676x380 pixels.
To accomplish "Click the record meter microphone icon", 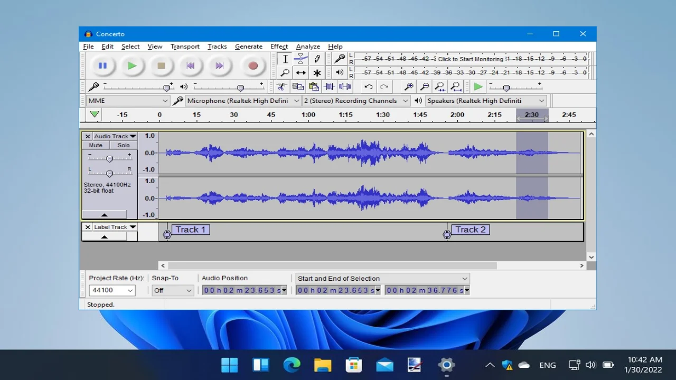I will [x=340, y=59].
